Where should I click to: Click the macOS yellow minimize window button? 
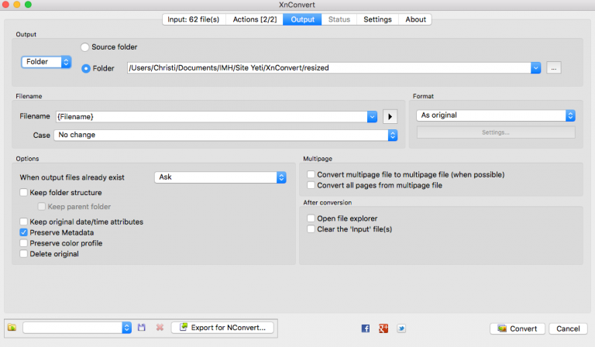pos(17,5)
